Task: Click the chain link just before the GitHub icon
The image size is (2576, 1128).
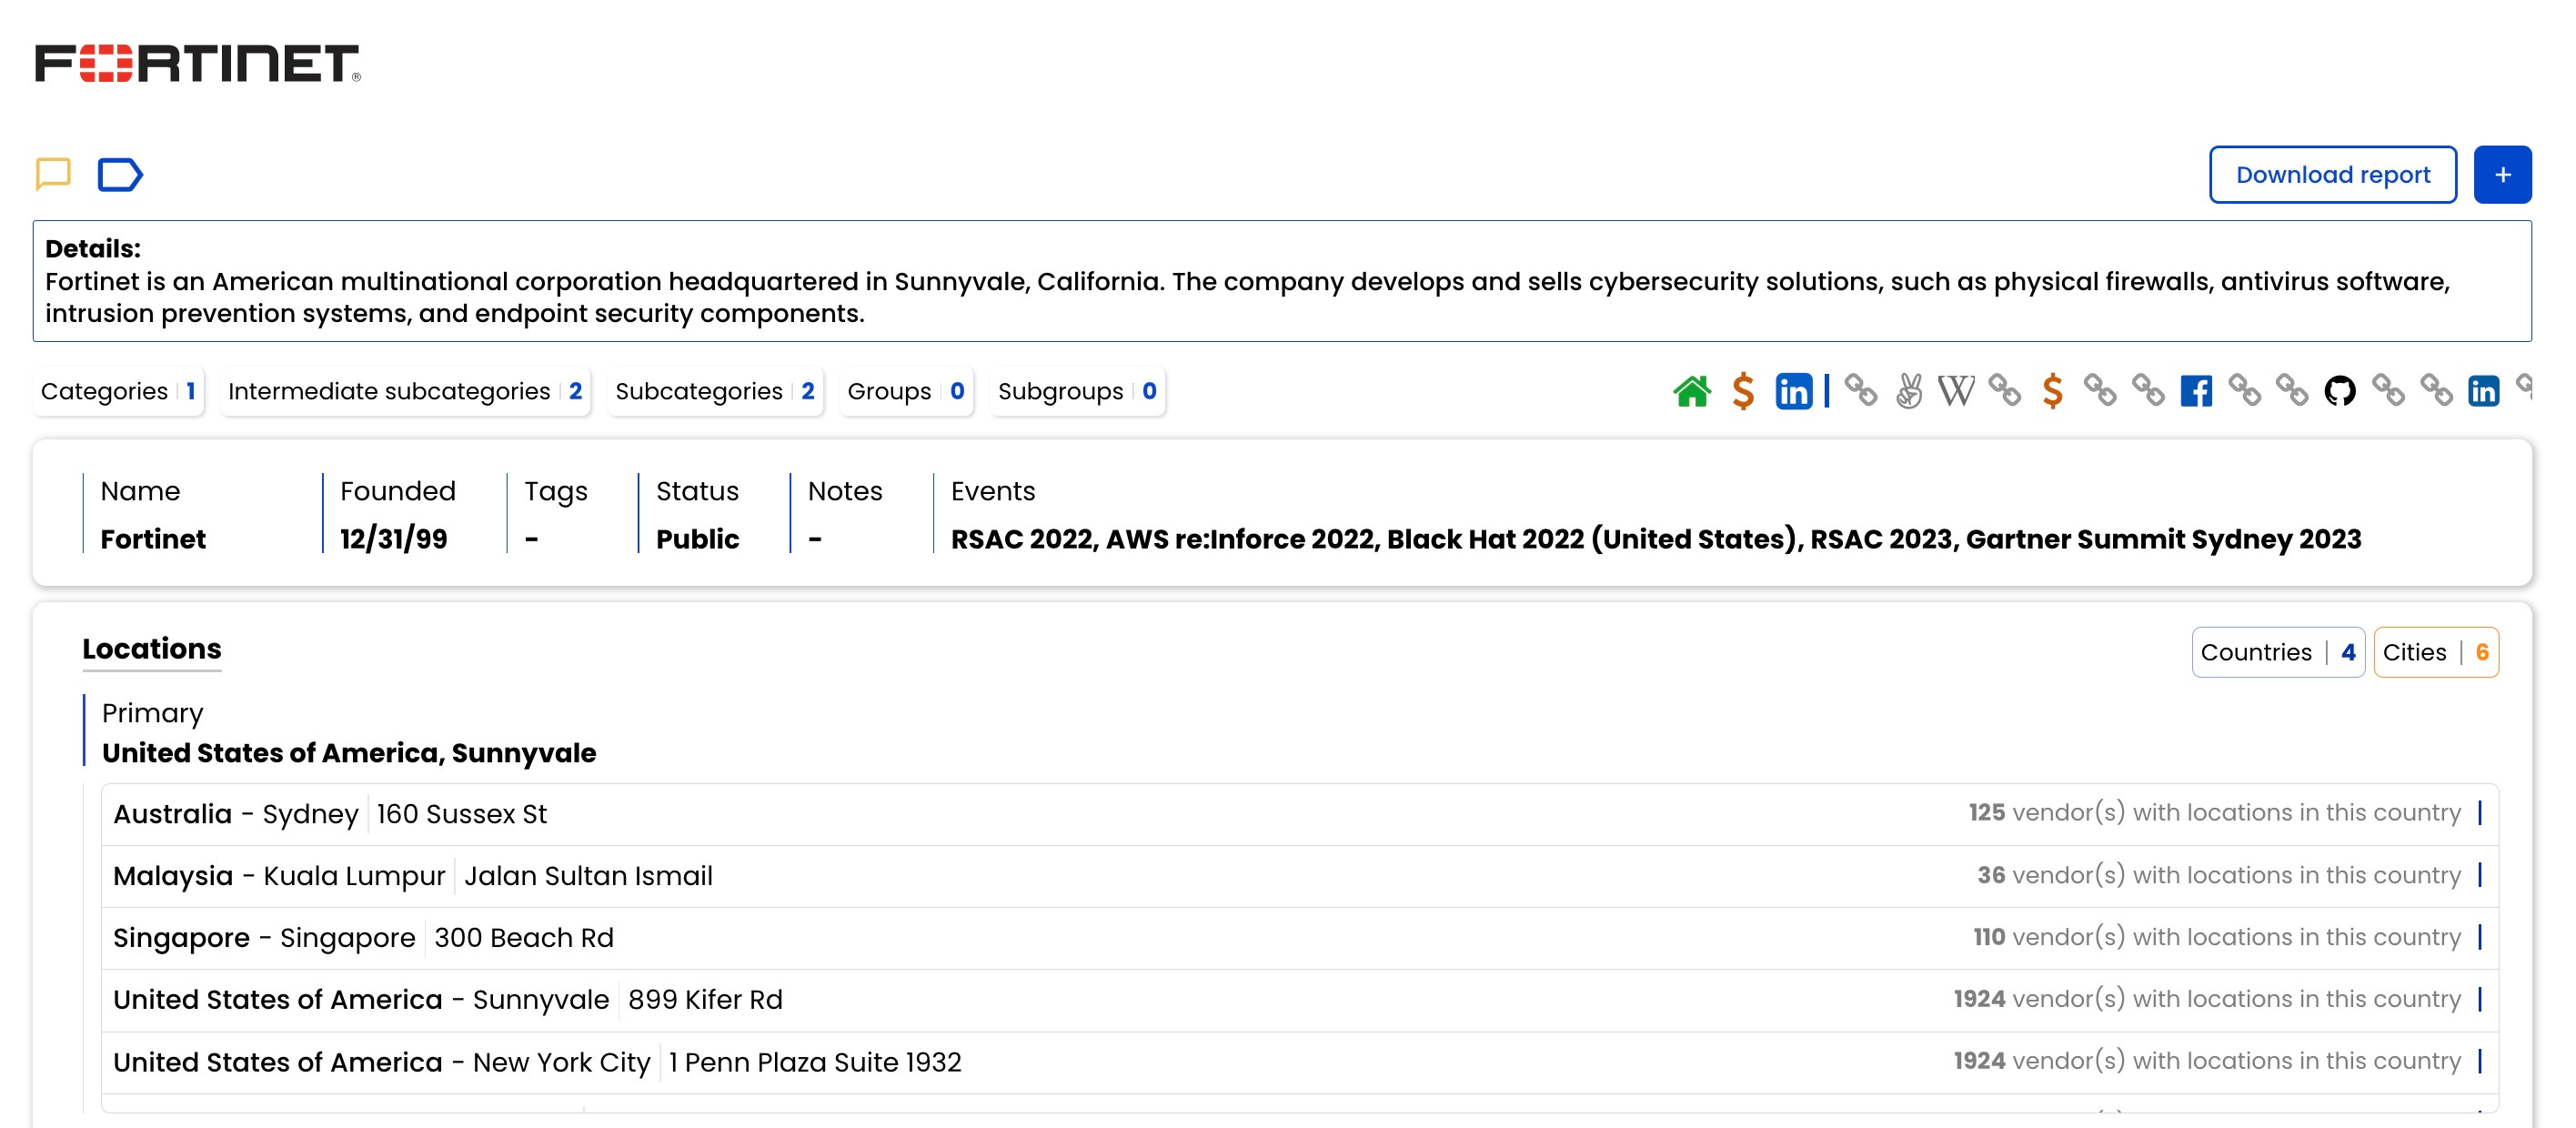Action: 2292,391
